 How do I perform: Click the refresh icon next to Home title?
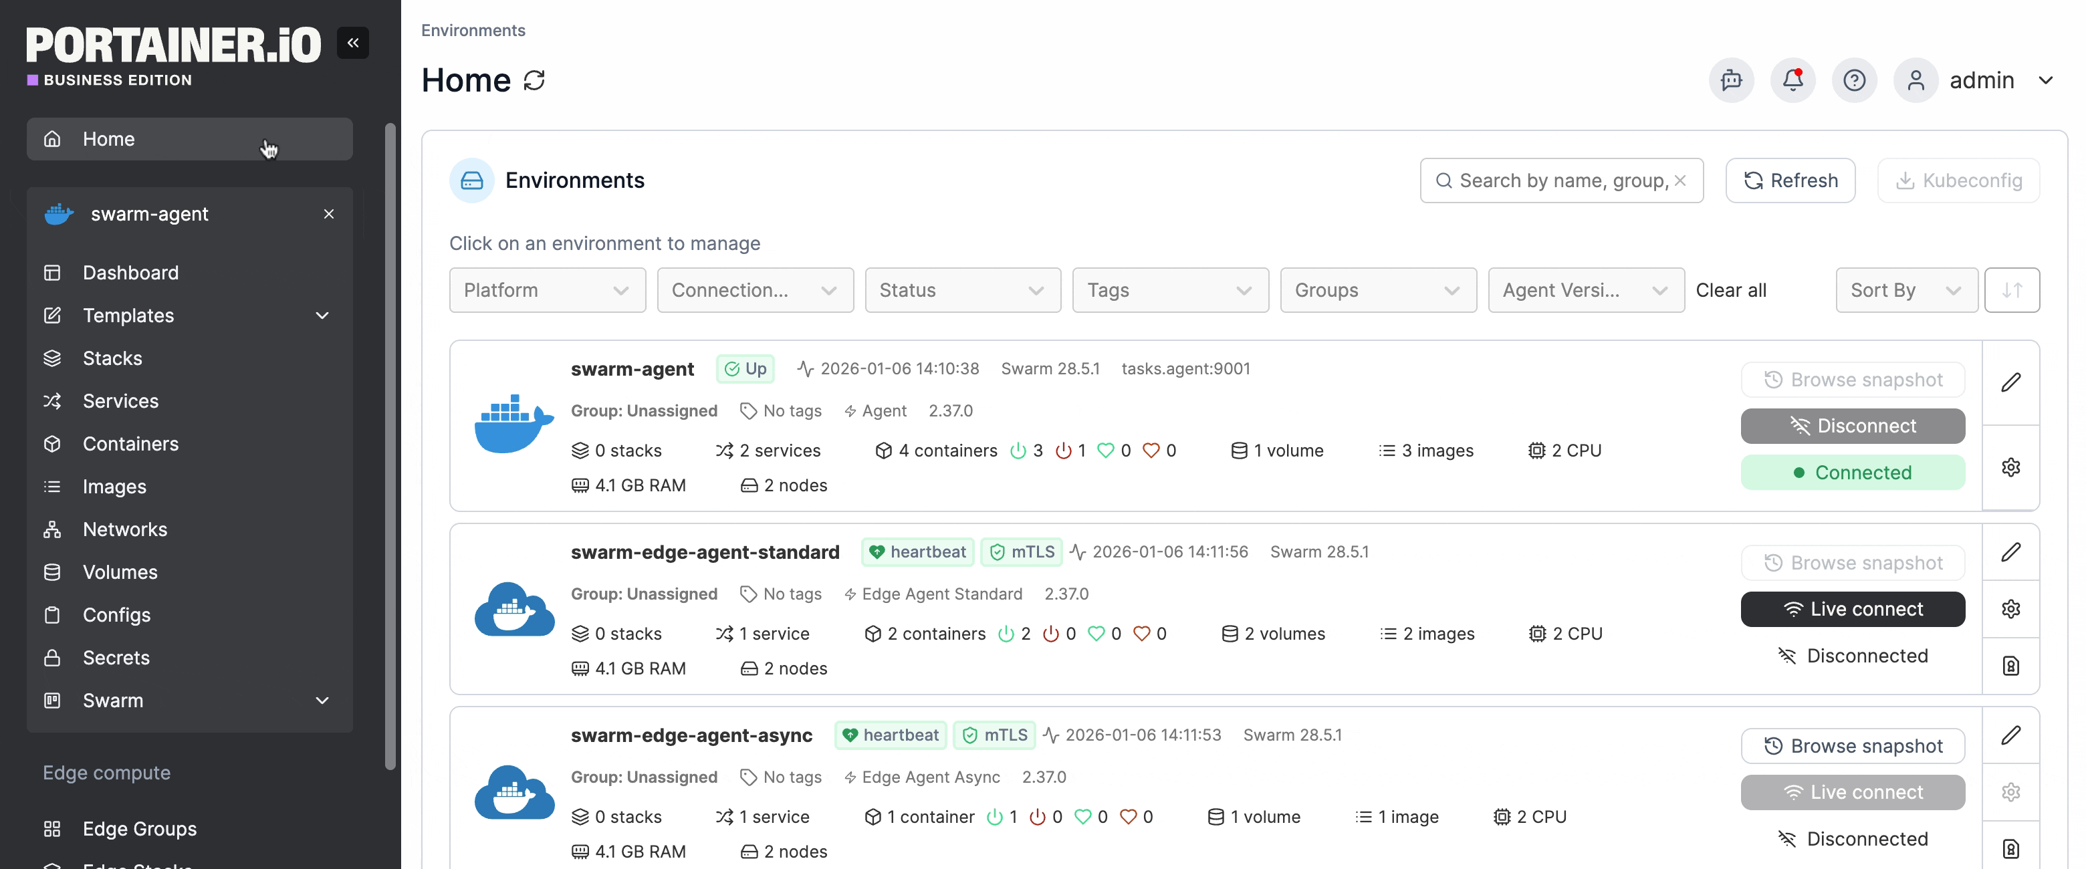tap(534, 80)
